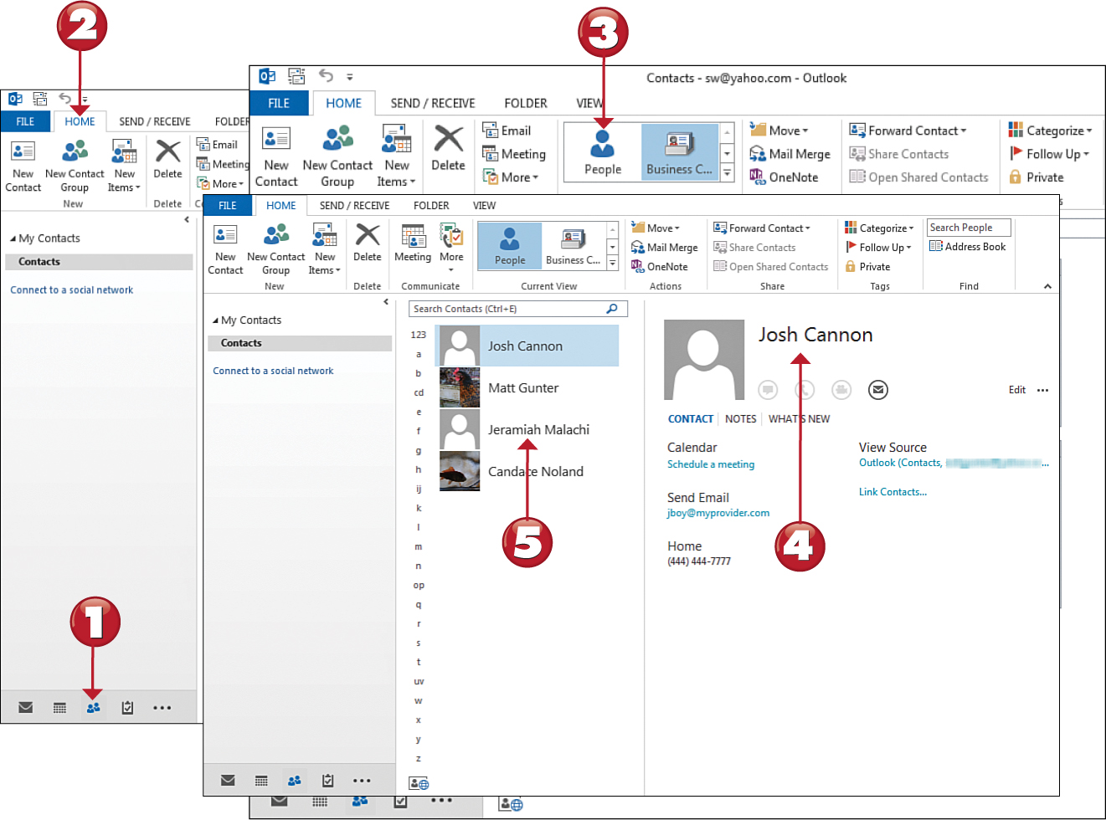
Task: Click People icon in left window navigation bar
Action: (x=93, y=707)
